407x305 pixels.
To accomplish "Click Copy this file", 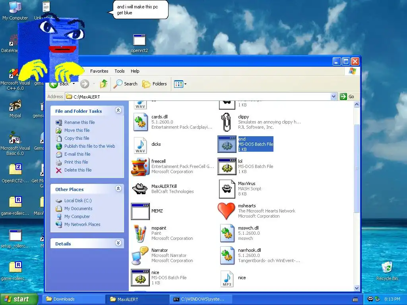I will [77, 138].
